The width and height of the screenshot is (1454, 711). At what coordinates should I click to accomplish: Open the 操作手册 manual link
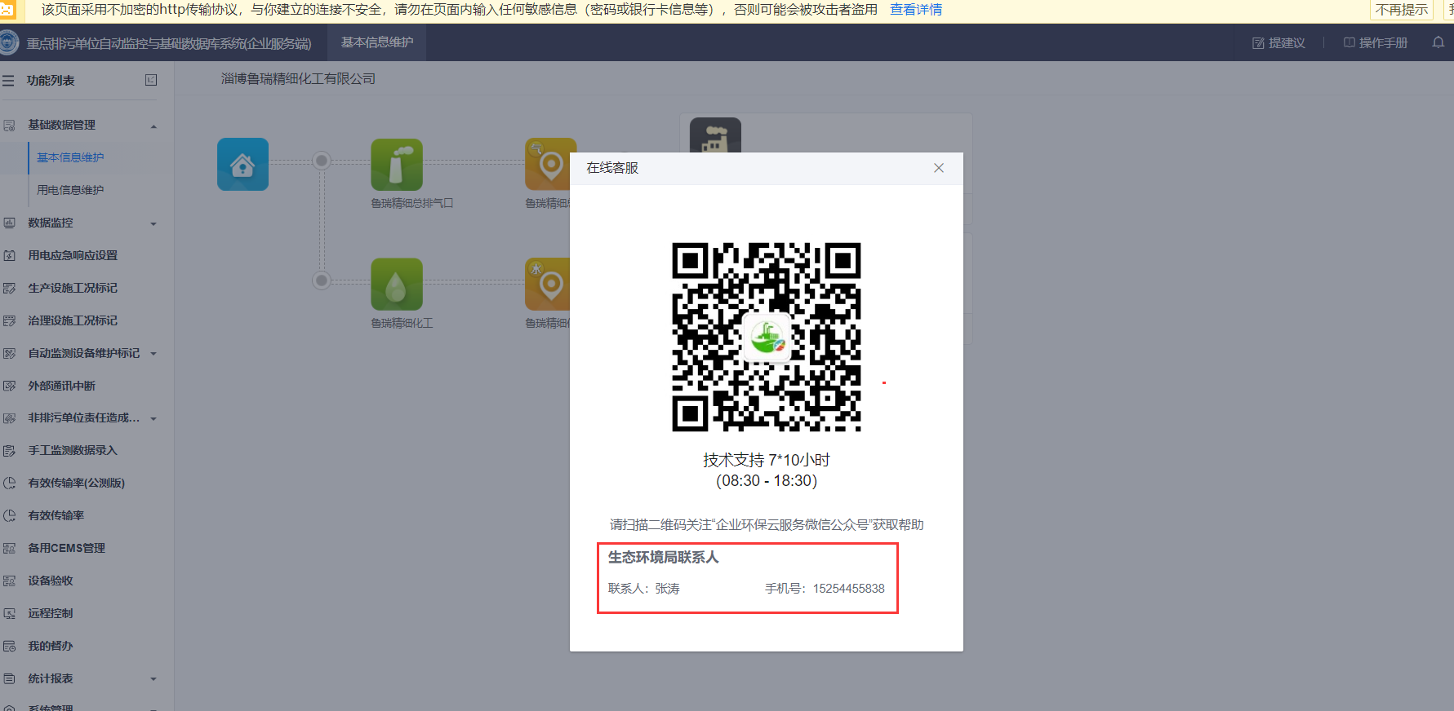tap(1376, 42)
